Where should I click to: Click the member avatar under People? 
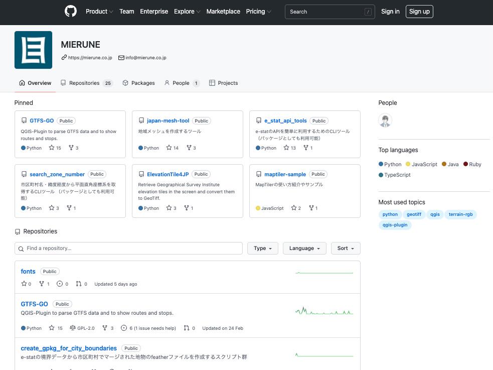(385, 120)
